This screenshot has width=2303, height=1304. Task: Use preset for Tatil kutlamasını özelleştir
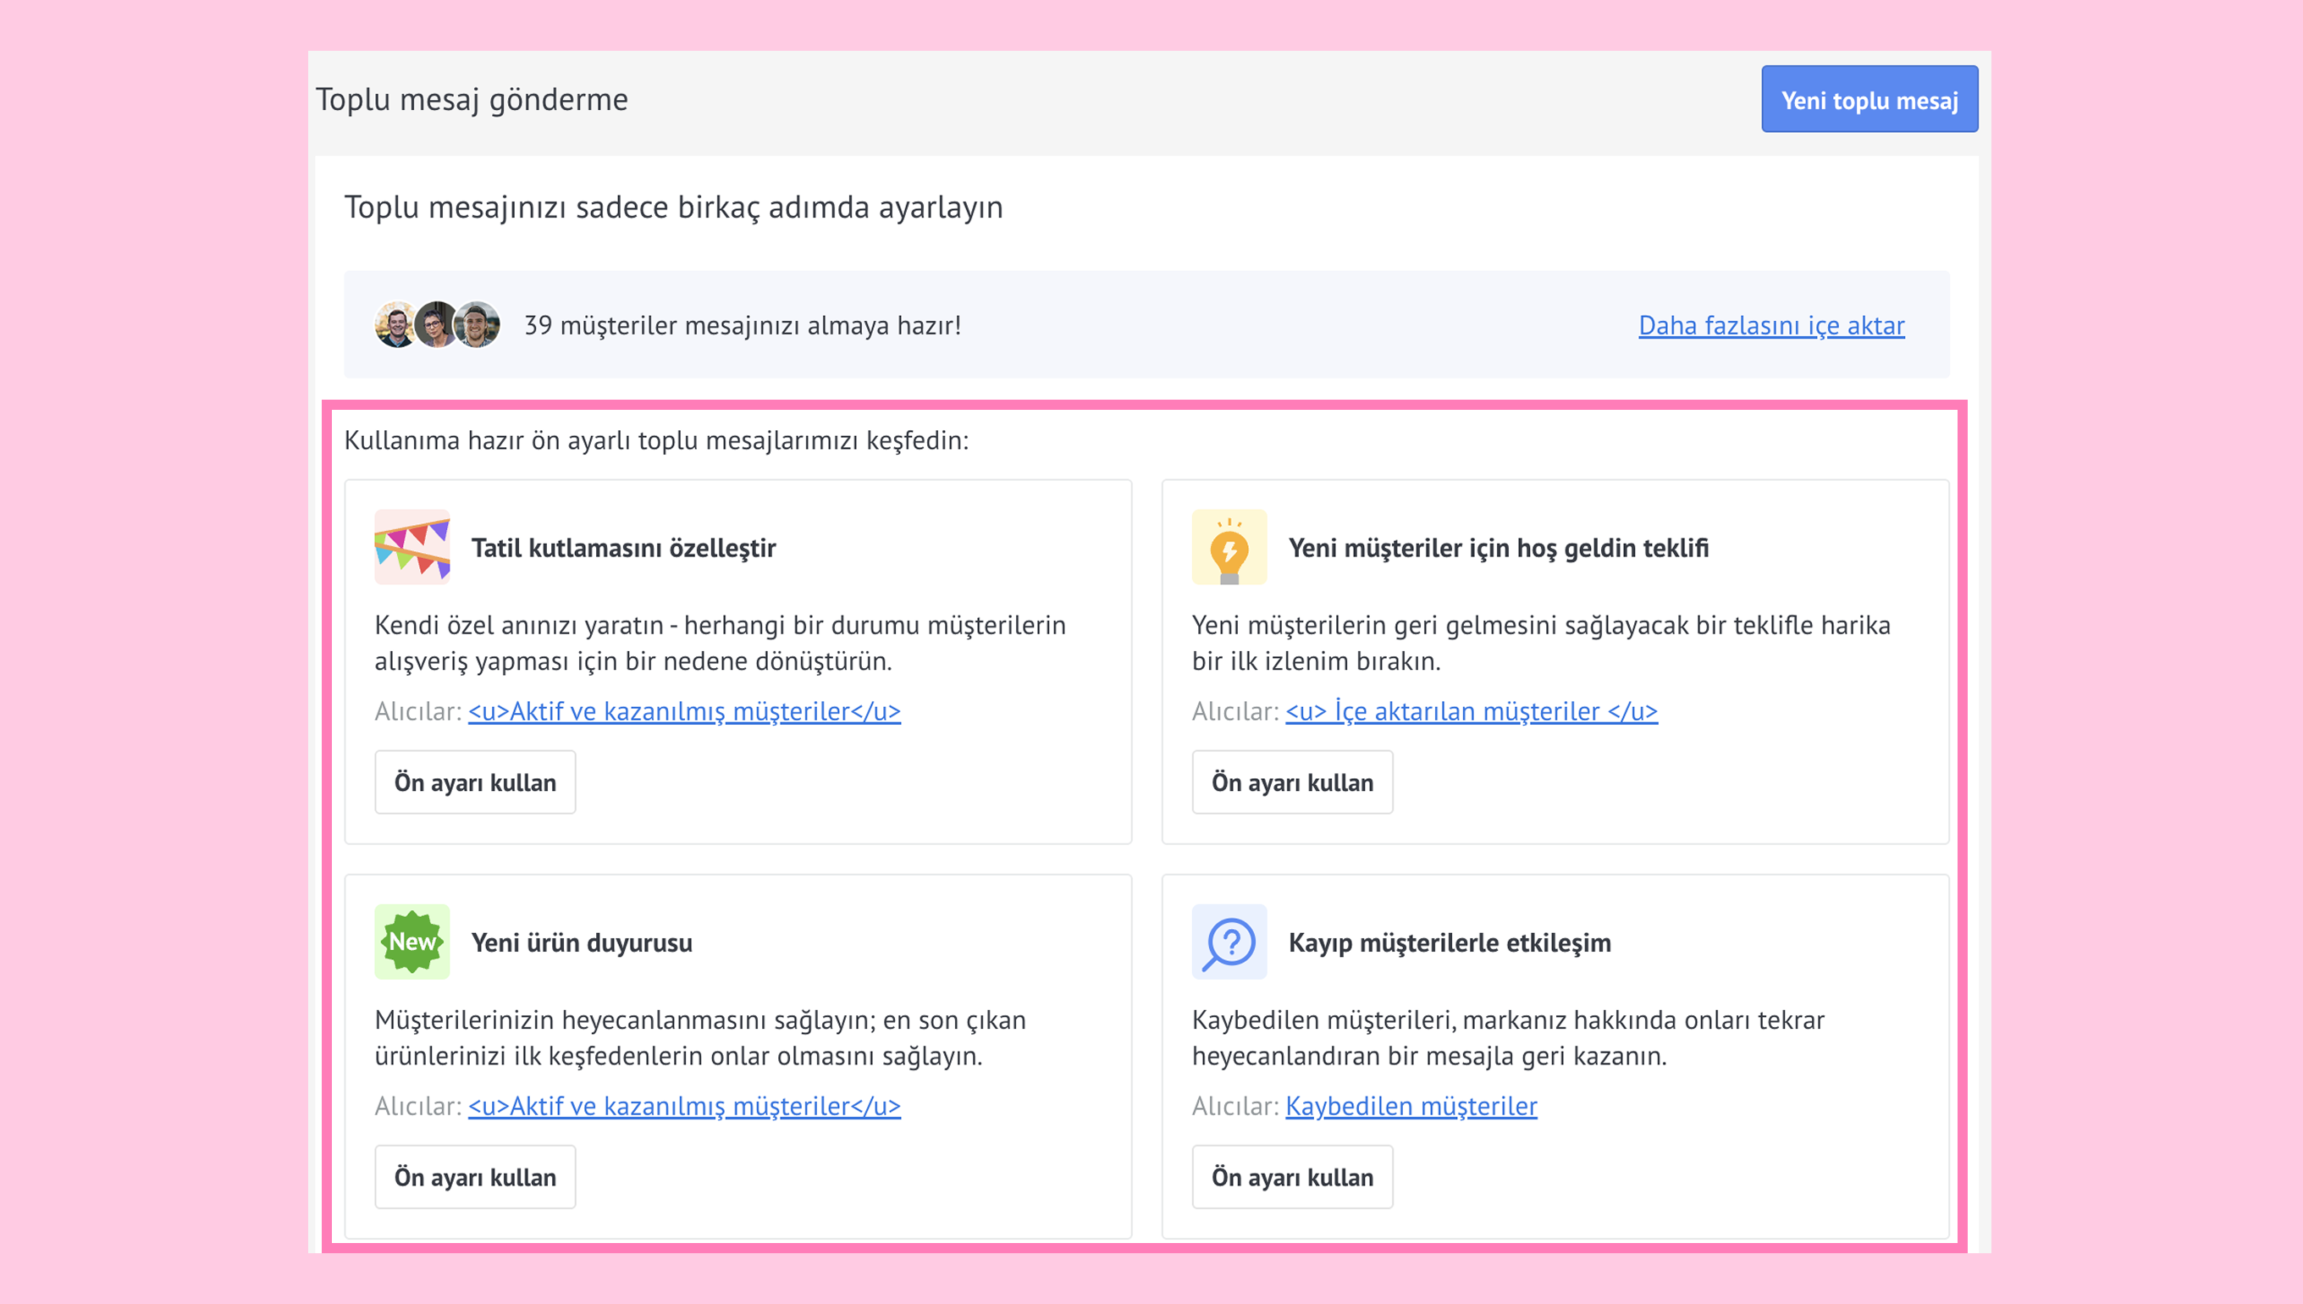(x=474, y=782)
